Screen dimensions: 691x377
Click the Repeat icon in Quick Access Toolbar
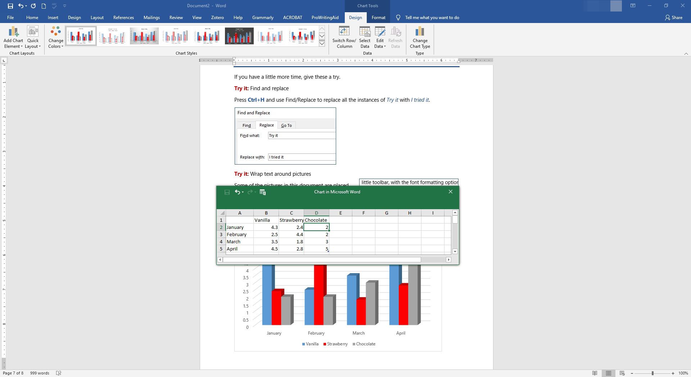coord(33,6)
